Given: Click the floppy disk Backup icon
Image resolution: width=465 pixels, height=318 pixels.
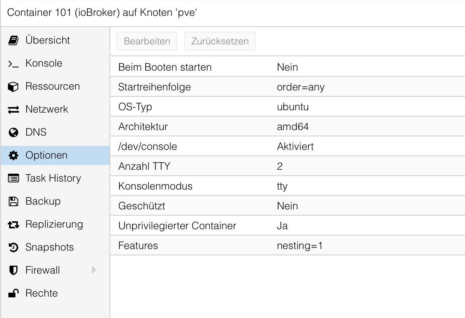Looking at the screenshot, I should [13, 201].
